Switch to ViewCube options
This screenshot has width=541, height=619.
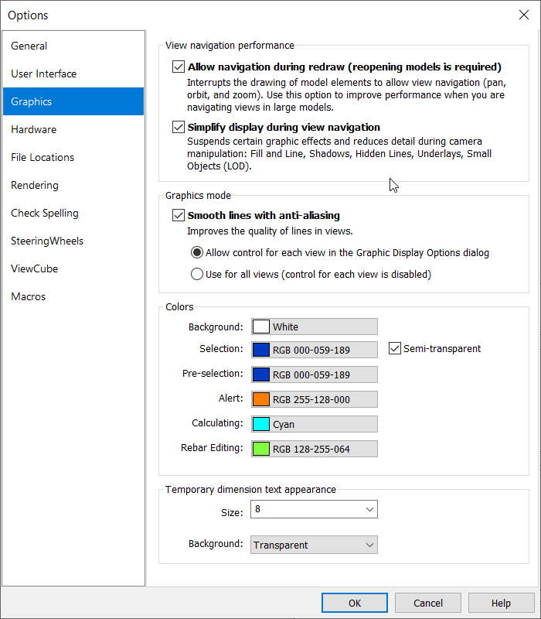pyautogui.click(x=73, y=268)
